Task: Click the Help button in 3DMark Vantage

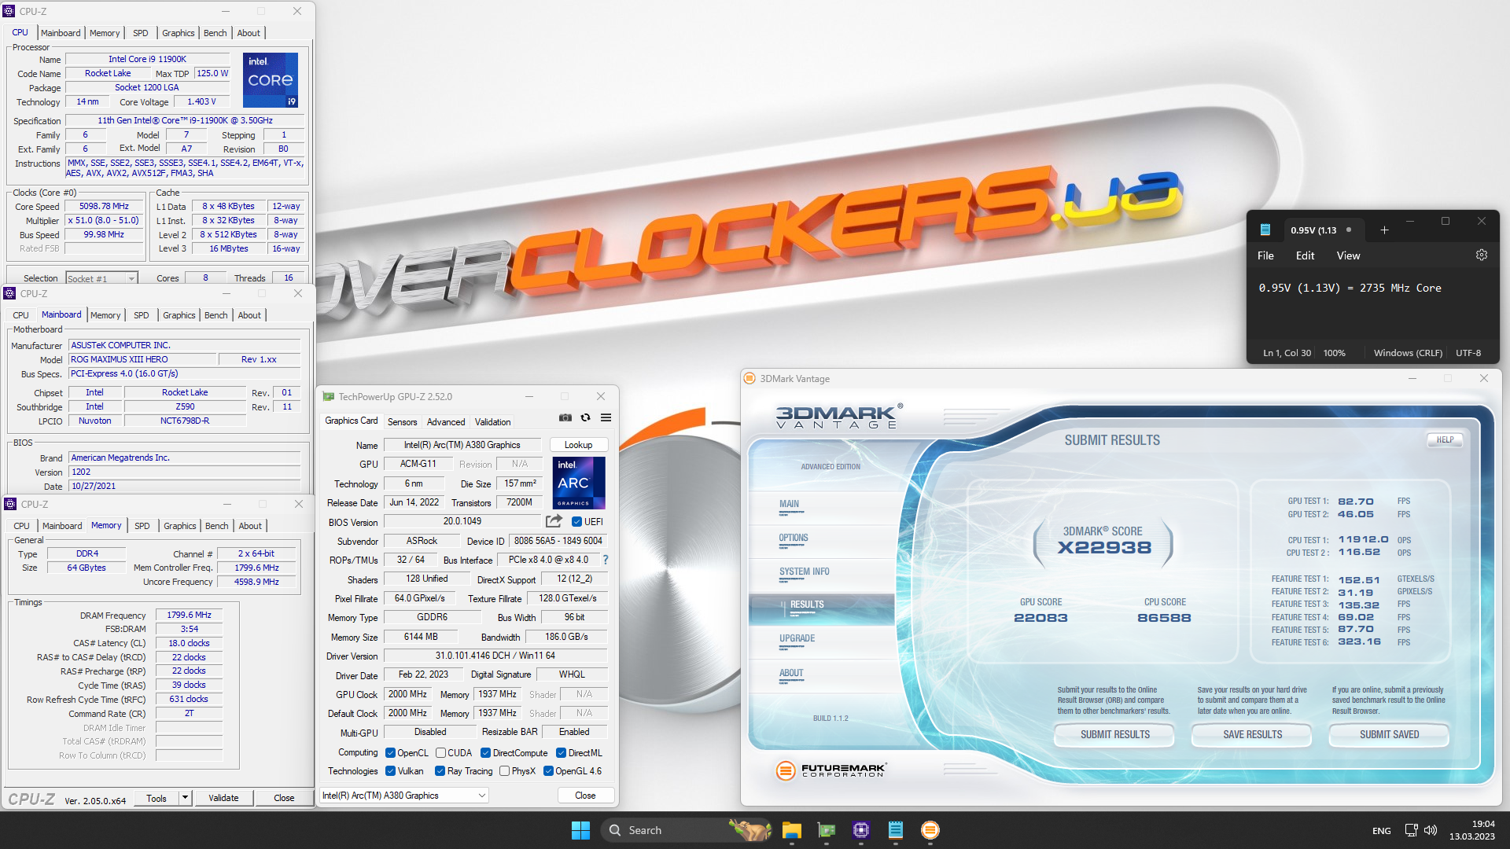Action: (1445, 439)
